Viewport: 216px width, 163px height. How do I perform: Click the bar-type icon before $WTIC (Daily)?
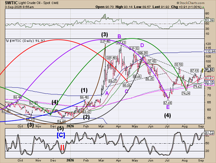[7, 41]
